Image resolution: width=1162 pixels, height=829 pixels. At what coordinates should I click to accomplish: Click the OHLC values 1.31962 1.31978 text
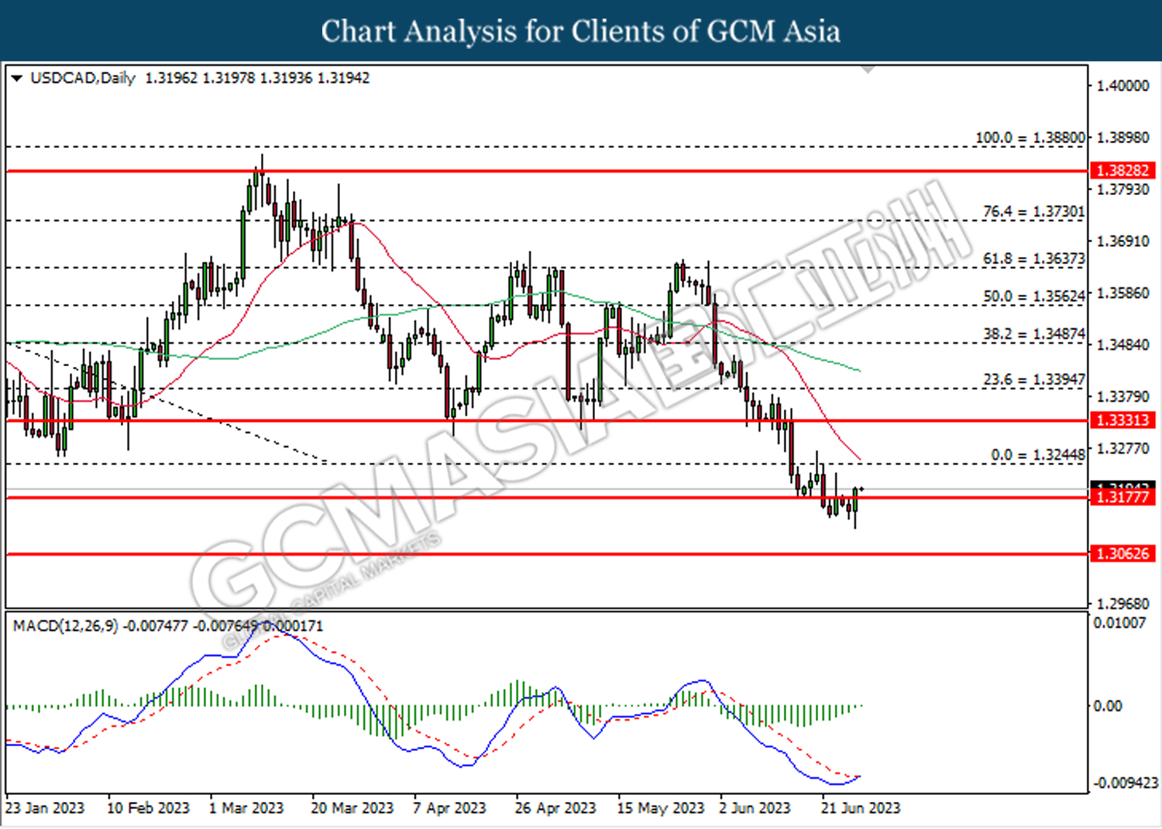200,78
